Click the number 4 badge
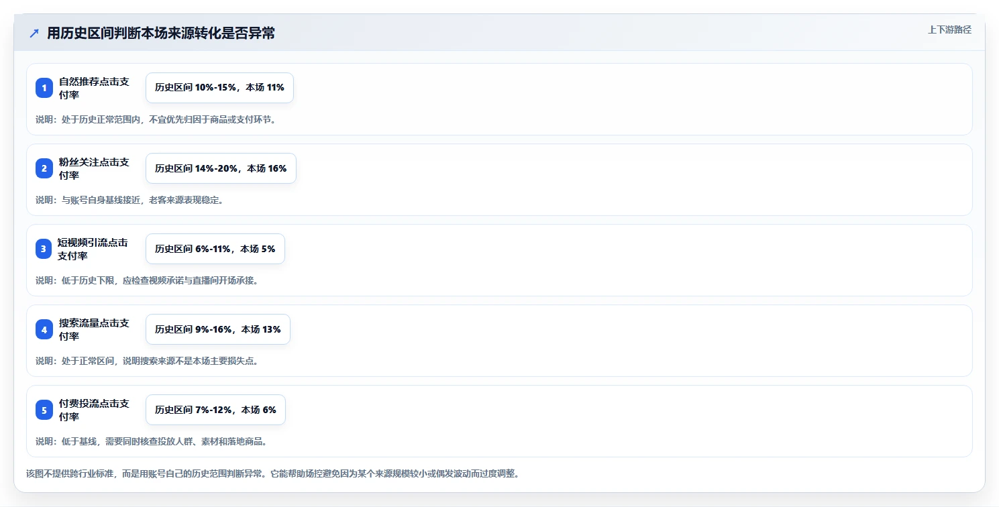The width and height of the screenshot is (999, 507). 44,329
